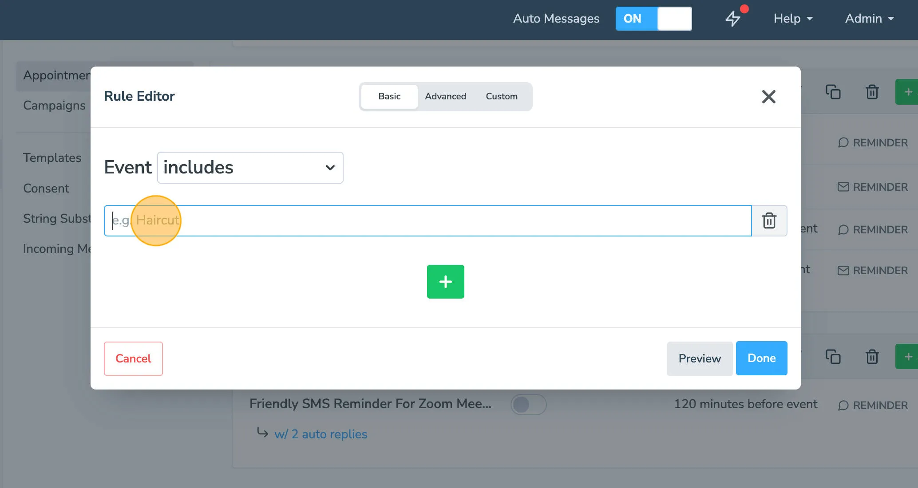This screenshot has height=488, width=918.
Task: Click the top-right green plus icon
Action: (x=908, y=92)
